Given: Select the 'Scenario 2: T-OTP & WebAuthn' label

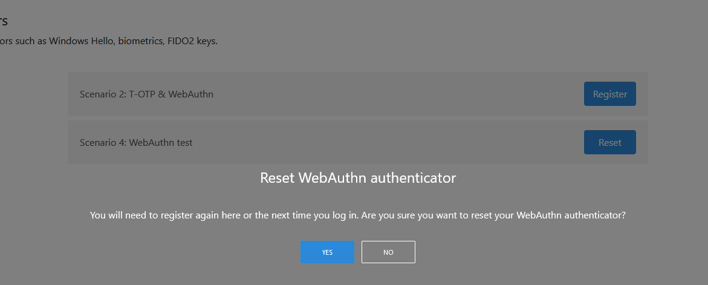Looking at the screenshot, I should point(146,94).
